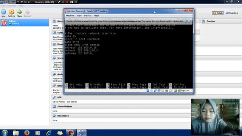The width and height of the screenshot is (242, 136).
Task: Pause the screen recording
Action: pyautogui.click(x=63, y=2)
